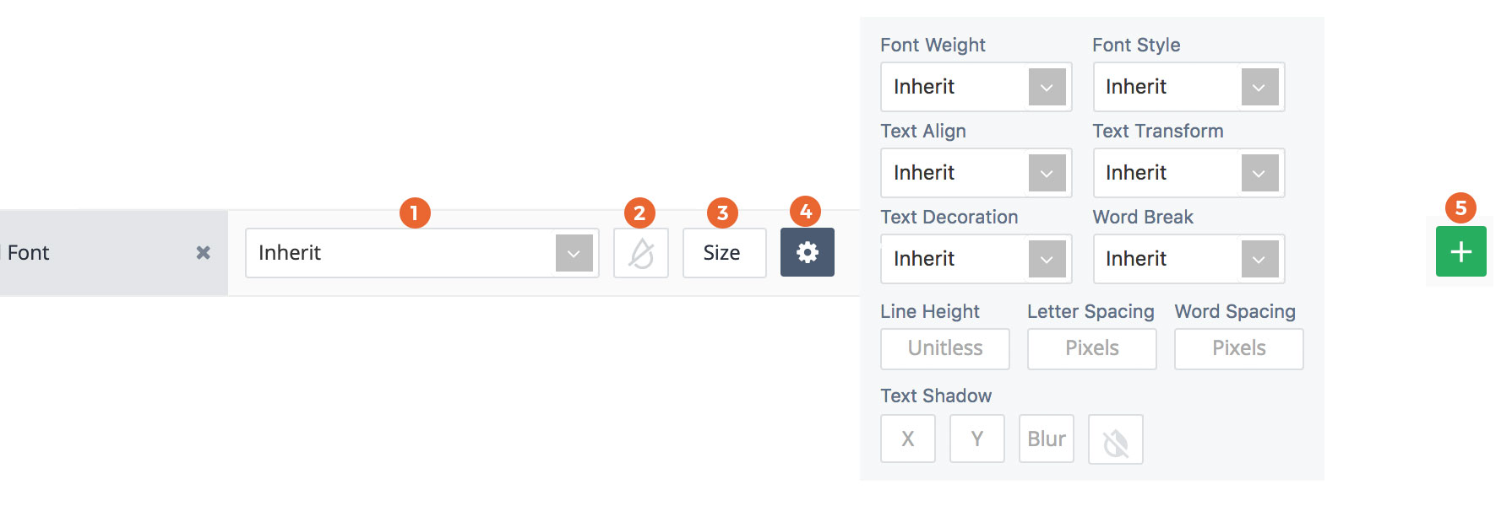The image size is (1512, 506).
Task: Click the text shadow color icon
Action: (1116, 439)
